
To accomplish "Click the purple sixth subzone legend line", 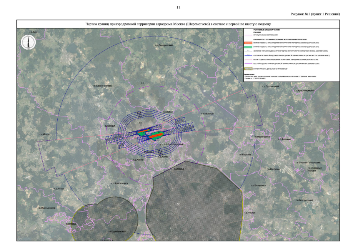I will [248, 64].
